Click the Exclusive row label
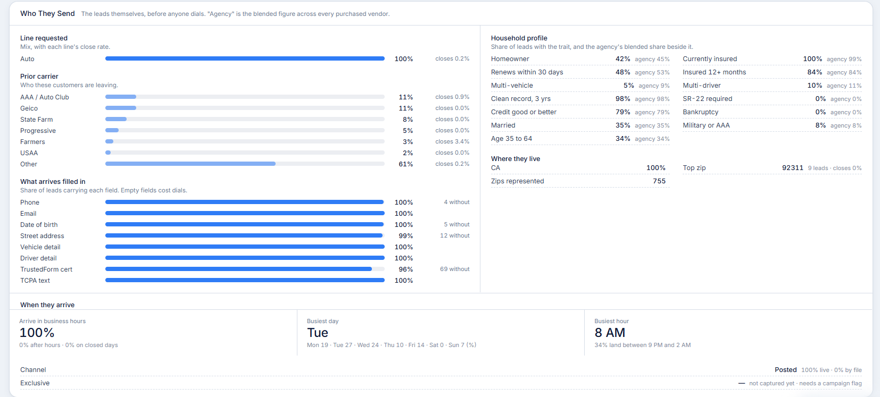Screen dimensions: 880x397 pyautogui.click(x=35, y=383)
